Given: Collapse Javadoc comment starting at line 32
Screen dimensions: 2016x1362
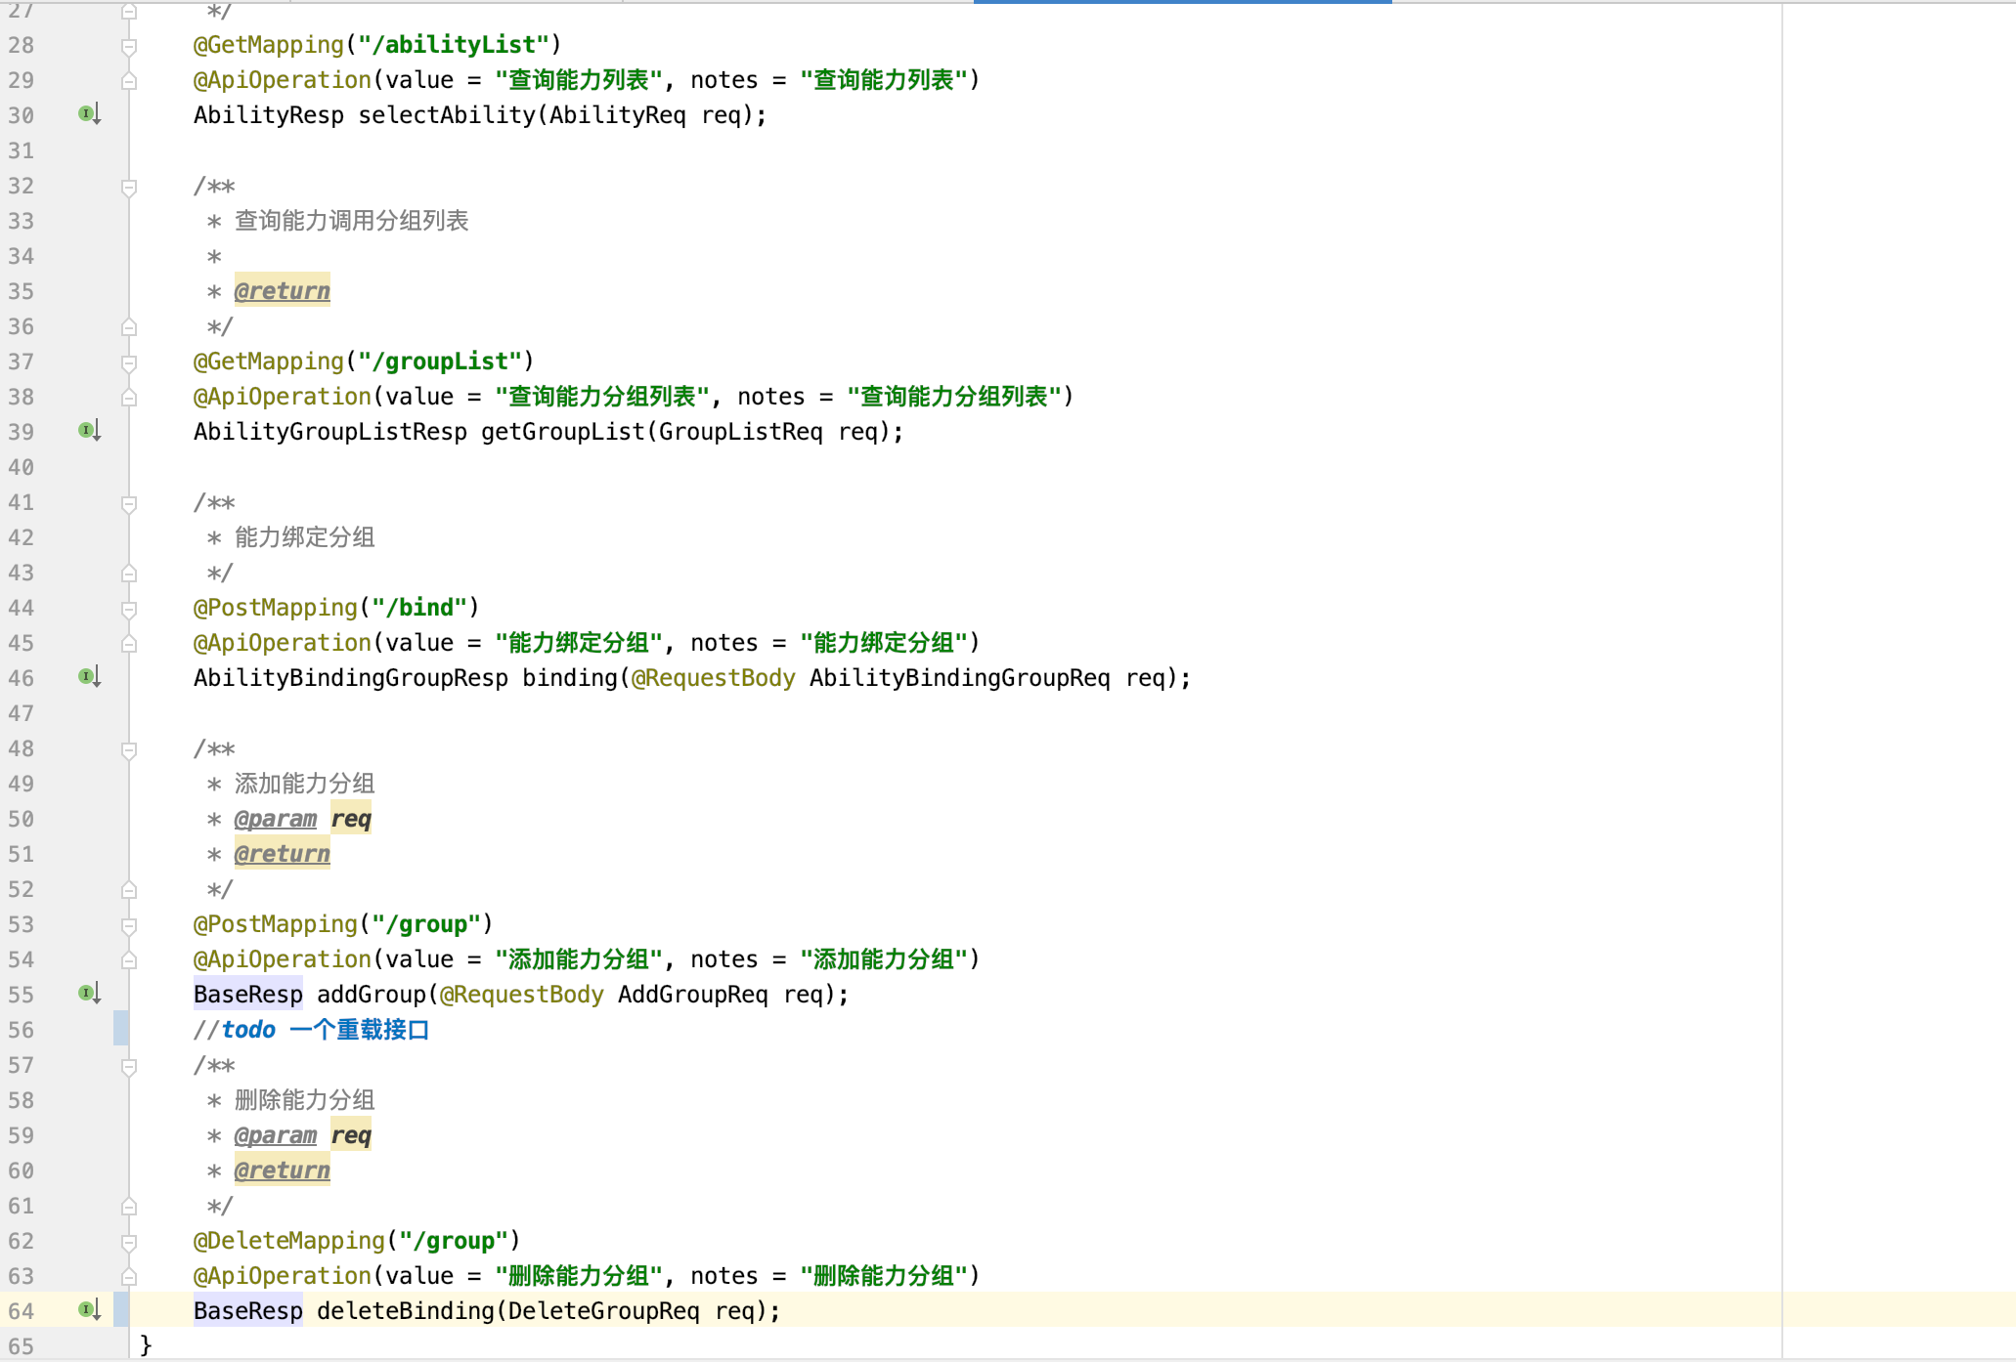Looking at the screenshot, I should 129,186.
